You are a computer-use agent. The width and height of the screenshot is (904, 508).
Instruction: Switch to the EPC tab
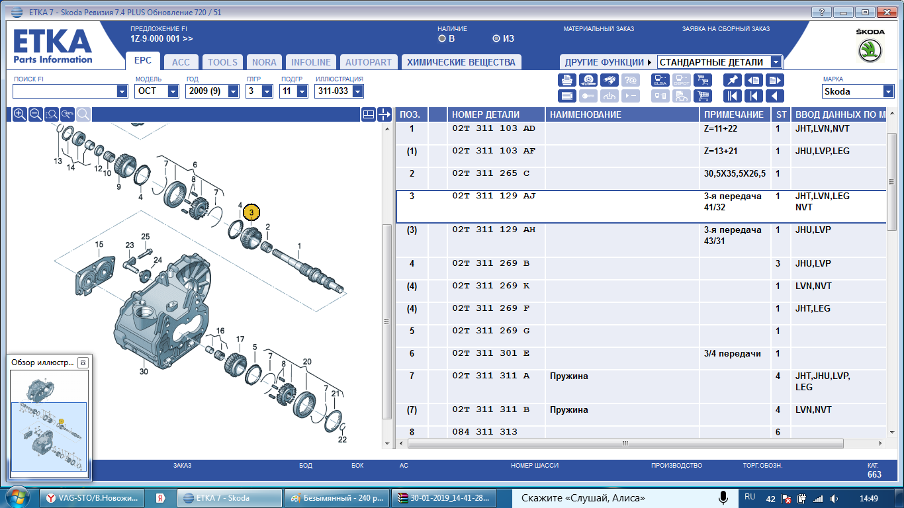click(x=143, y=61)
